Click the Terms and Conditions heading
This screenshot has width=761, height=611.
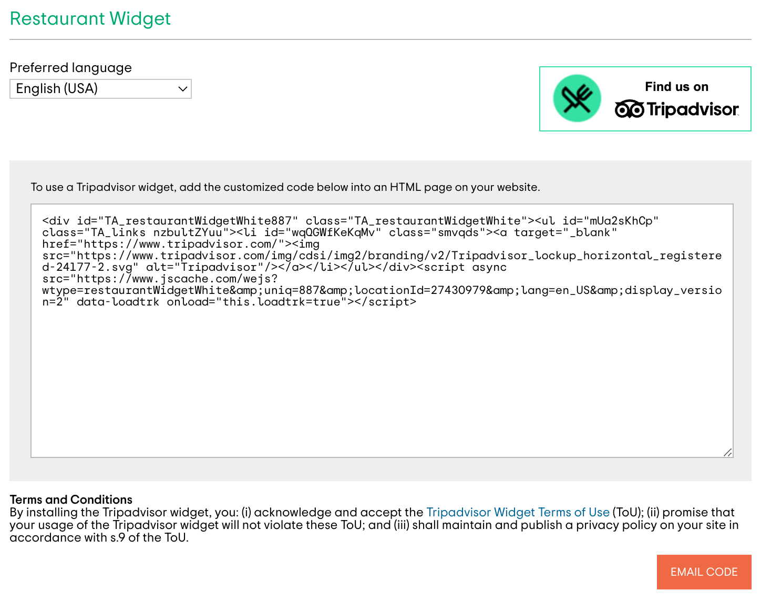tap(71, 500)
